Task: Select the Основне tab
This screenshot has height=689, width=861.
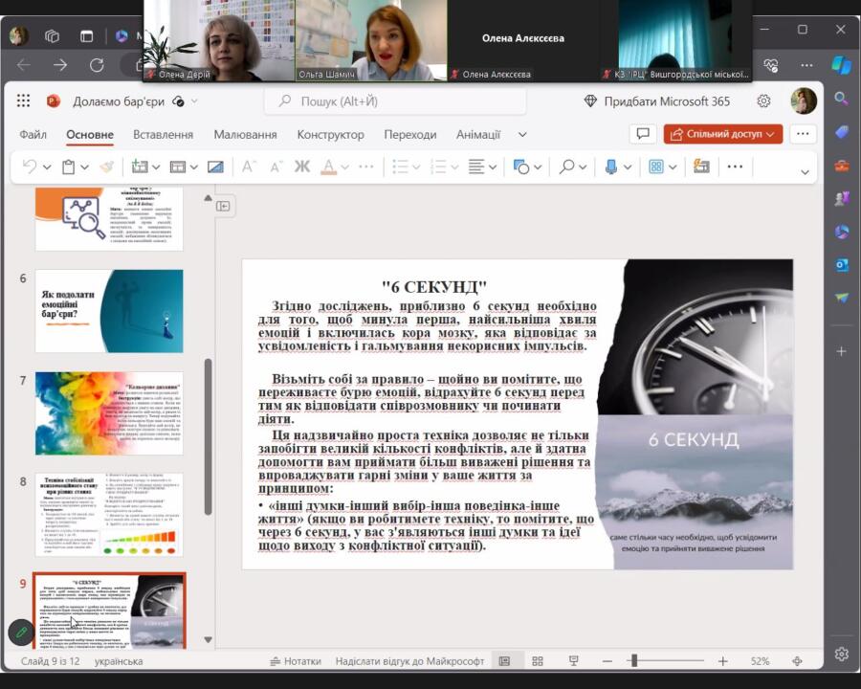Action: click(x=90, y=134)
